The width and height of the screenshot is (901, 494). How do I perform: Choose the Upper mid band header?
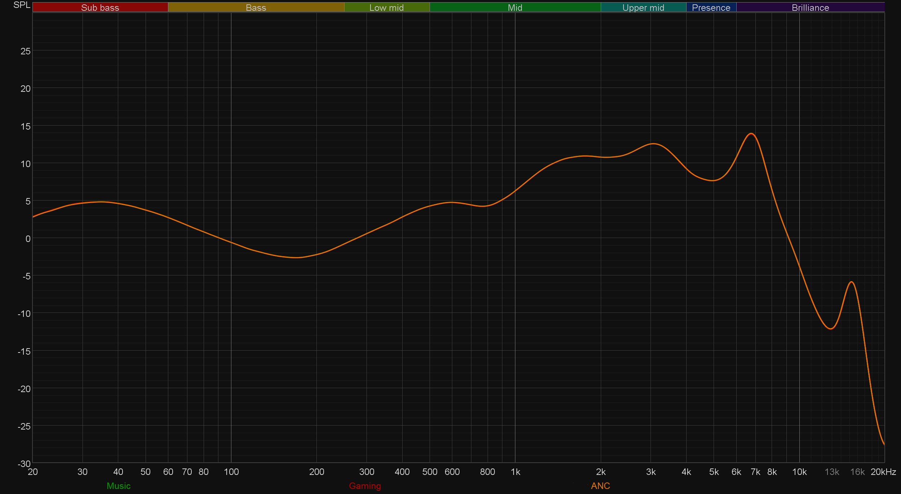[x=643, y=8]
